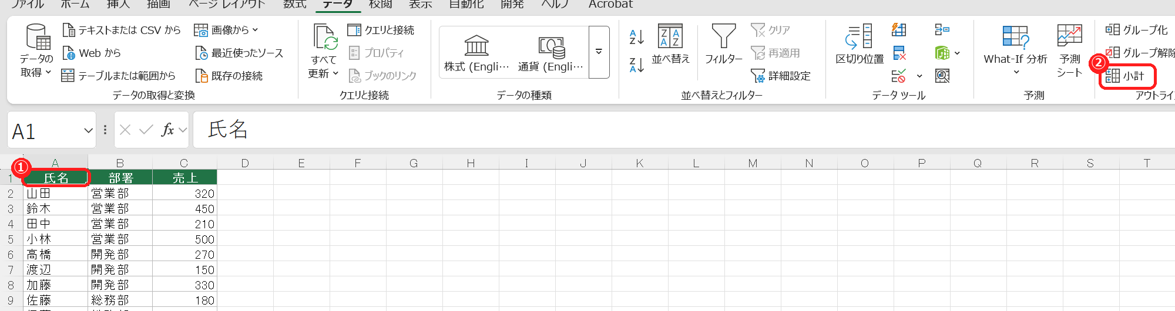Viewport: 1175px width, 311px height.
Task: Switch to the 表示 tab
Action: click(420, 4)
